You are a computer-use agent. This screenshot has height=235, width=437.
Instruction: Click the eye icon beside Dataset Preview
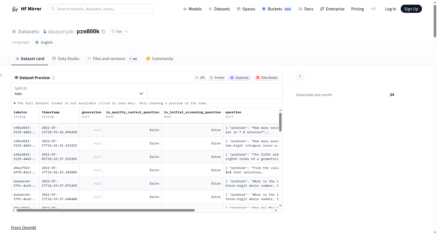16,78
